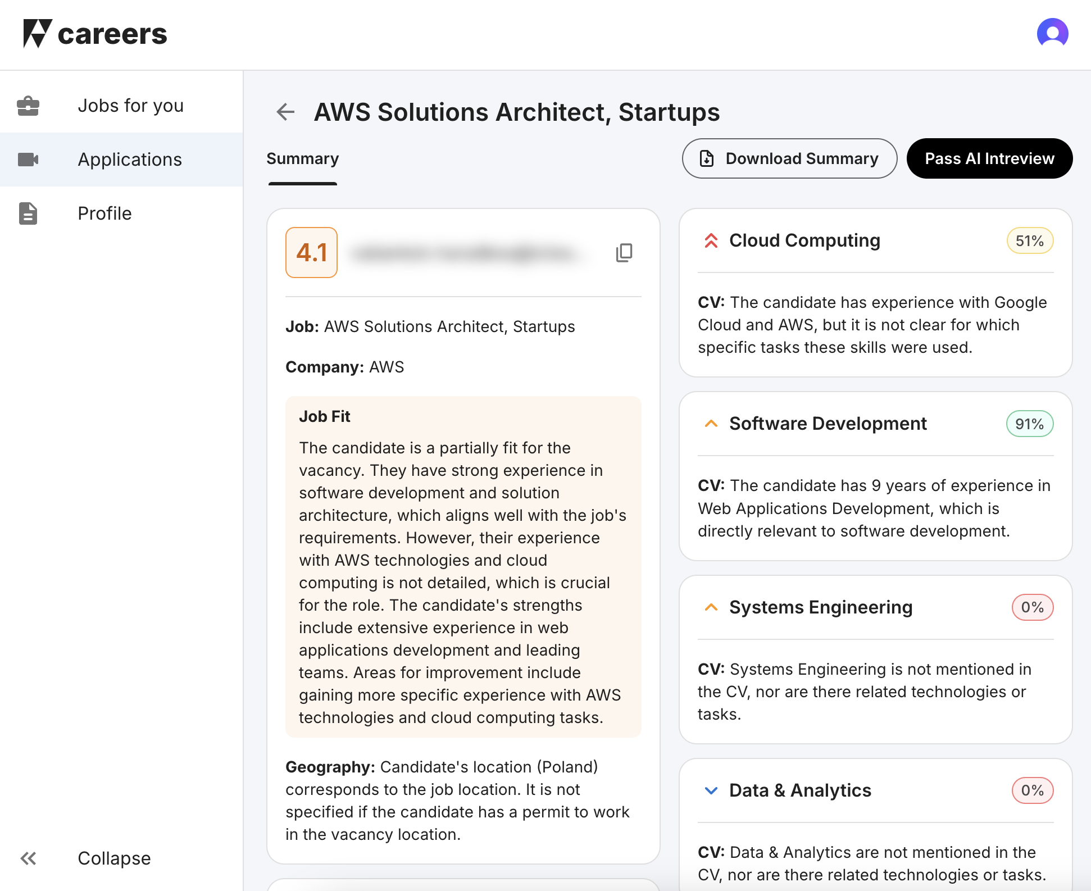Collapse the Software Development section
Viewport: 1091px width, 891px height.
pos(711,424)
